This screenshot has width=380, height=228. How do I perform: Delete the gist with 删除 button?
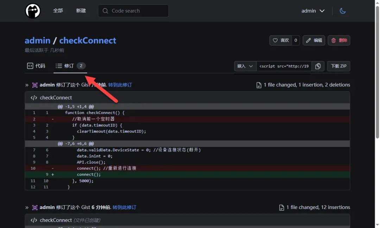339,41
